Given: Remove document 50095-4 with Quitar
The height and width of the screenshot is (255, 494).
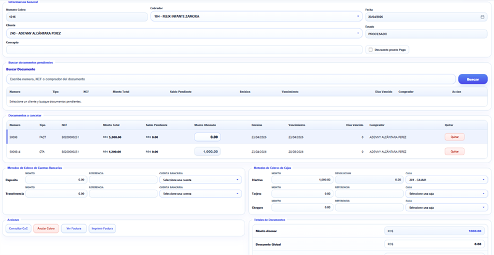Looking at the screenshot, I should [x=454, y=152].
